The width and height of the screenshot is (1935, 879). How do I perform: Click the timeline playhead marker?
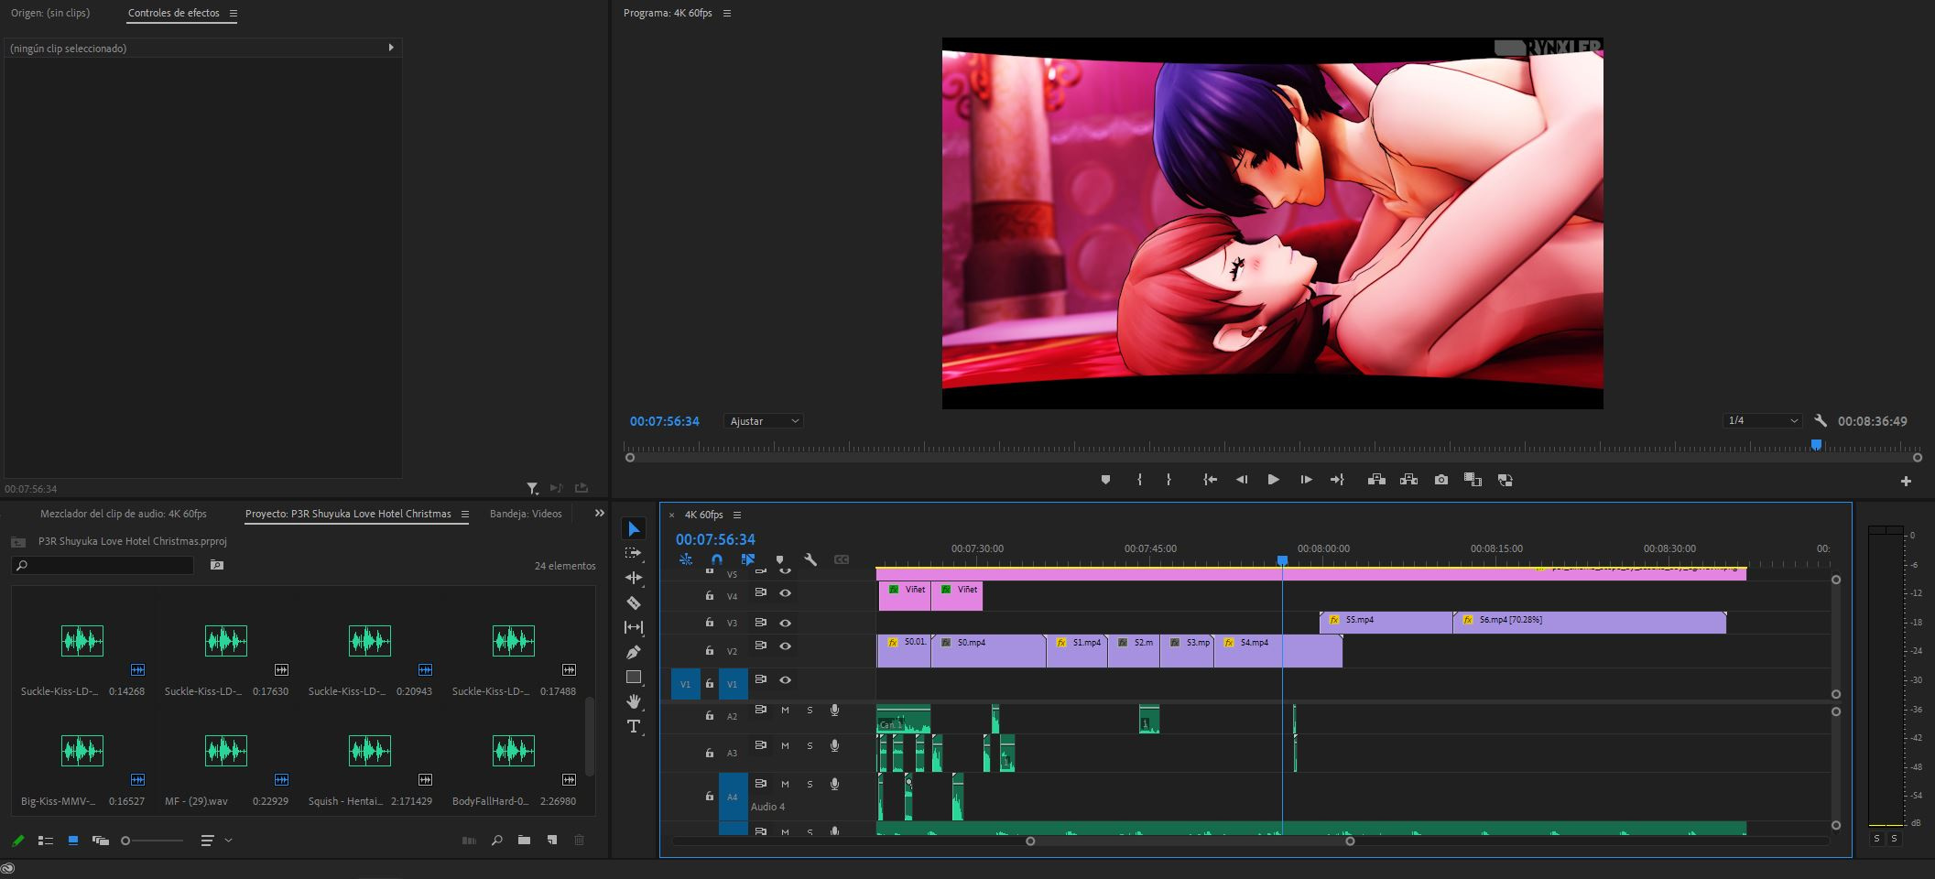[1282, 560]
